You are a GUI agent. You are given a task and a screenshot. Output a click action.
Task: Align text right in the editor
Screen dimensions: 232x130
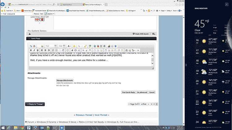click(x=49, y=50)
